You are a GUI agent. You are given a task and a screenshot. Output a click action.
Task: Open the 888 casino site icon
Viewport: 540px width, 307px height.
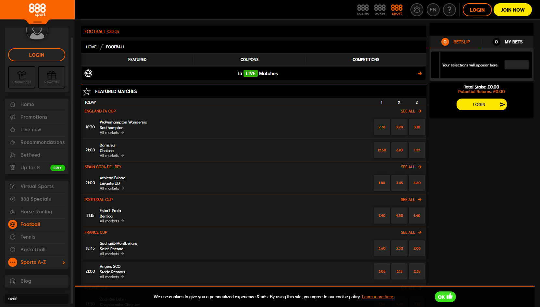pos(363,10)
